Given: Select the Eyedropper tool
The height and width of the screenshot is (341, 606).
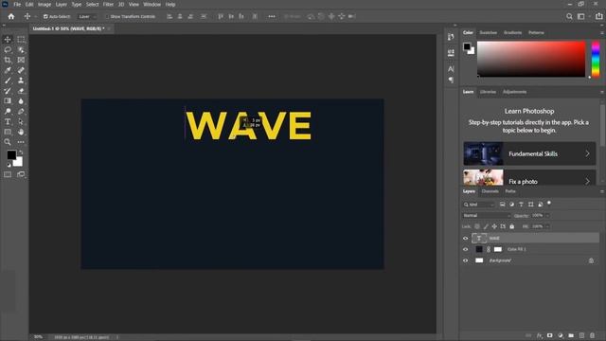Looking at the screenshot, I should coord(8,70).
